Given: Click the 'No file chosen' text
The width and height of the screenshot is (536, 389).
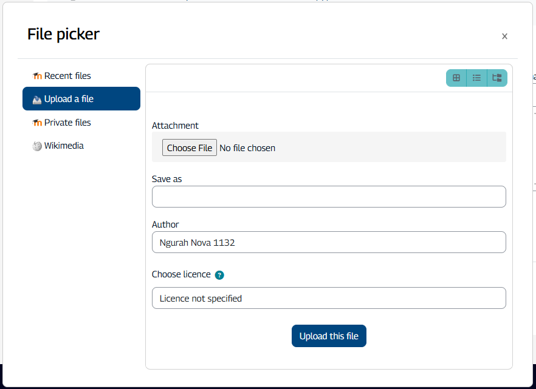Looking at the screenshot, I should click(x=247, y=148).
